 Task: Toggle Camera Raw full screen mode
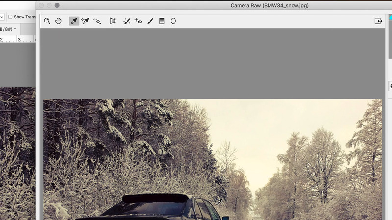[x=378, y=21]
